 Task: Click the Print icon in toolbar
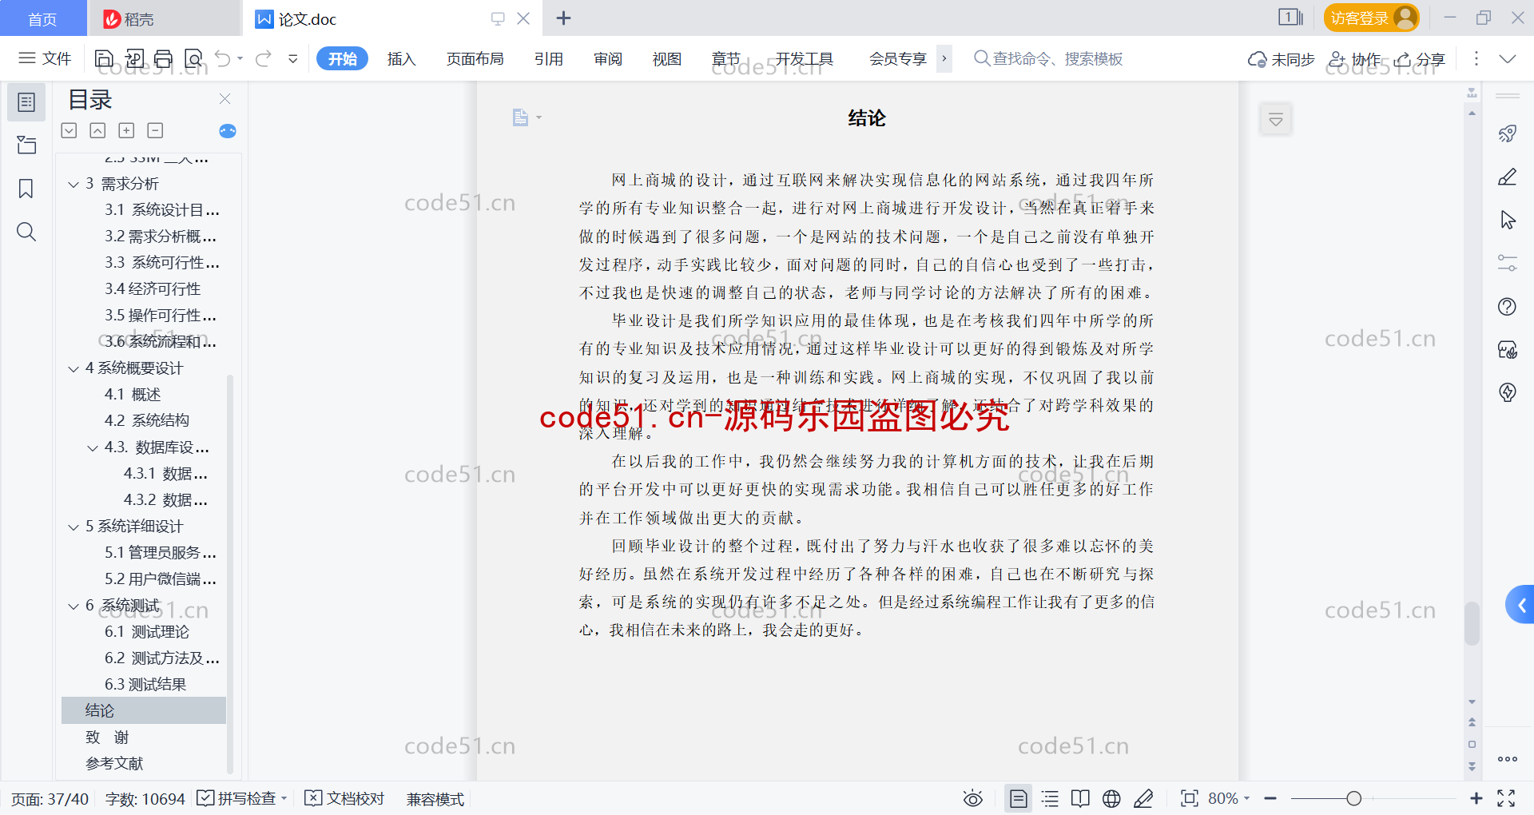(x=163, y=58)
